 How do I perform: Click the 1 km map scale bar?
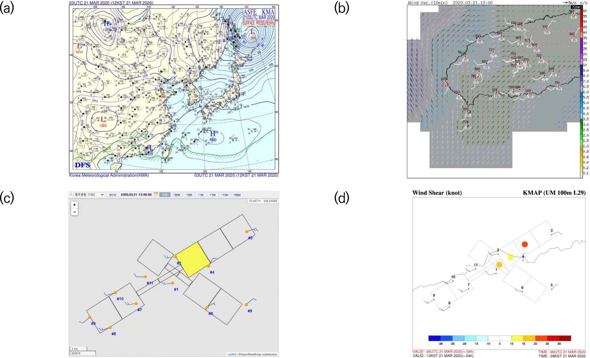click(x=79, y=349)
